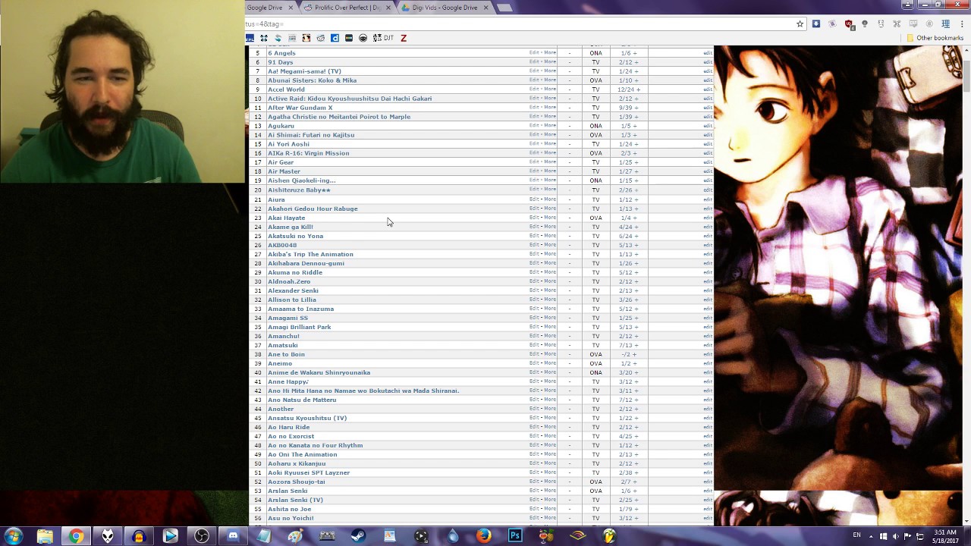Open the Arslan Senki (TV) link
971x546 pixels.
295,500
